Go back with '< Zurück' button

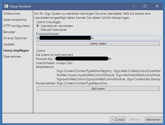click(118, 120)
